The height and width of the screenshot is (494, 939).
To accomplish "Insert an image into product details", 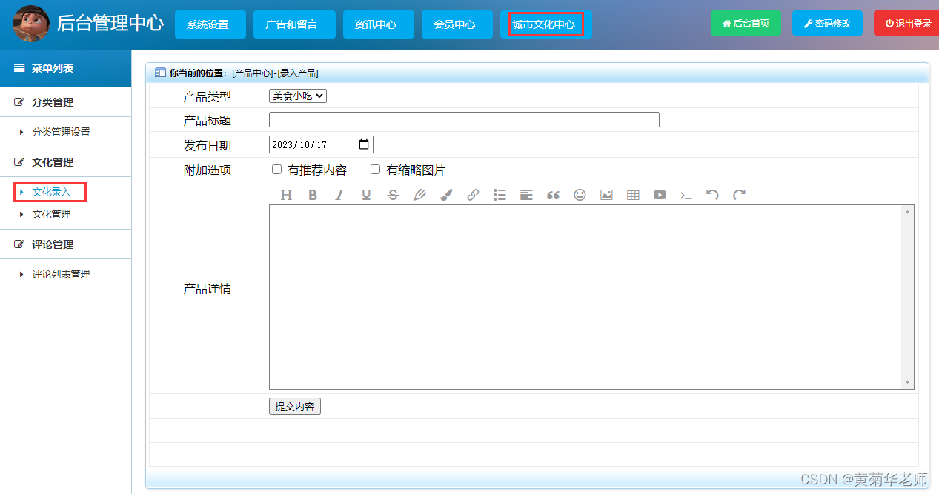I will [606, 195].
